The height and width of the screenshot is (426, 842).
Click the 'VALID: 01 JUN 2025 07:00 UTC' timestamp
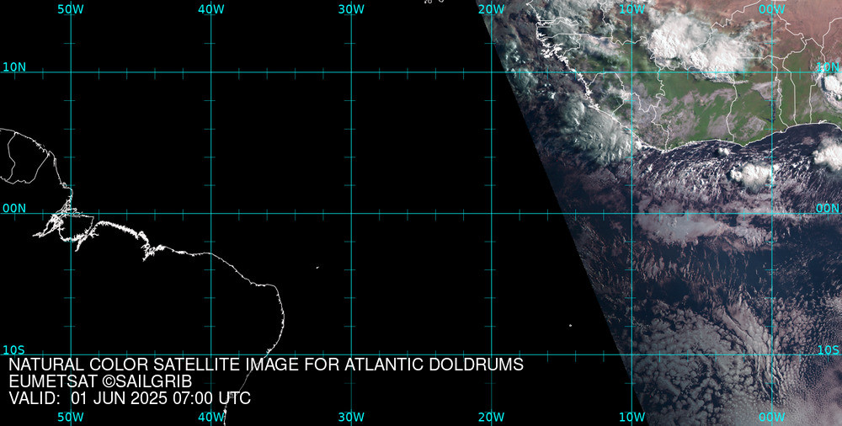[130, 398]
